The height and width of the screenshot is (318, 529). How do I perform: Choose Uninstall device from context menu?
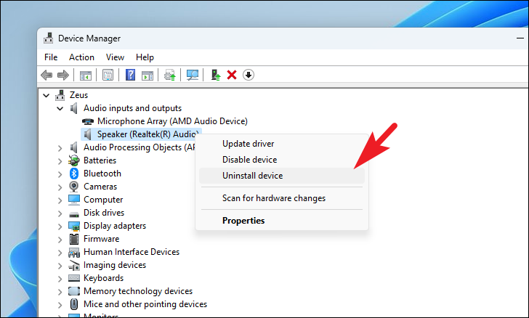tap(252, 176)
